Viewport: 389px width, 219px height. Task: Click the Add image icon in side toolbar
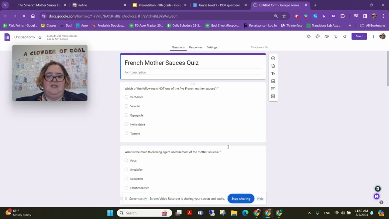point(273,81)
